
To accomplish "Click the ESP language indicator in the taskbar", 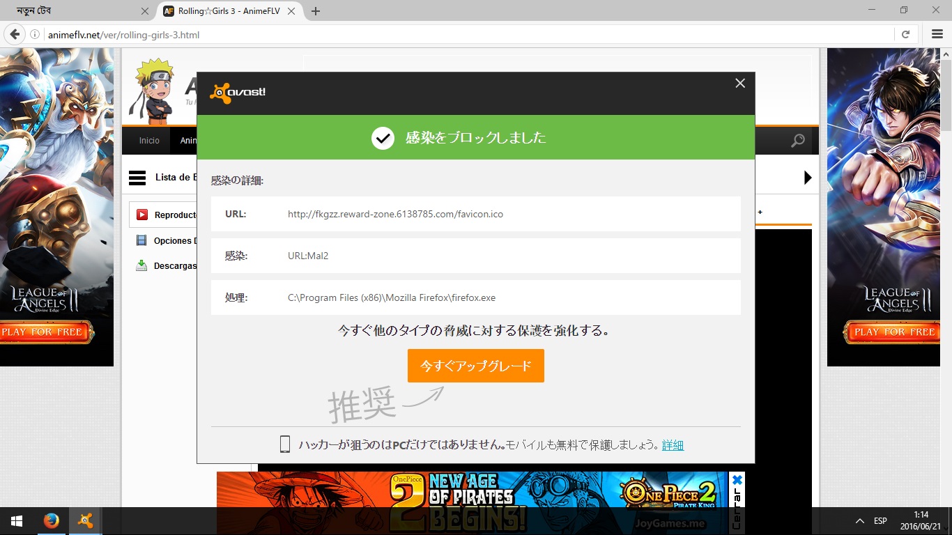I will (880, 521).
